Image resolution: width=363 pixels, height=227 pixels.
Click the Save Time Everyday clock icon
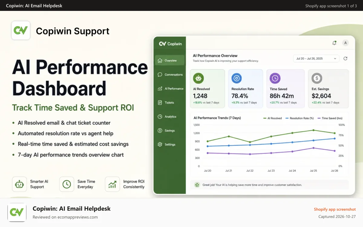pos(67,184)
